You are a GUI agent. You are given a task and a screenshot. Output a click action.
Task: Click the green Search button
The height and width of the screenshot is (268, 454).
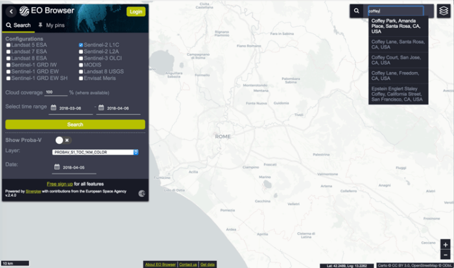point(75,125)
